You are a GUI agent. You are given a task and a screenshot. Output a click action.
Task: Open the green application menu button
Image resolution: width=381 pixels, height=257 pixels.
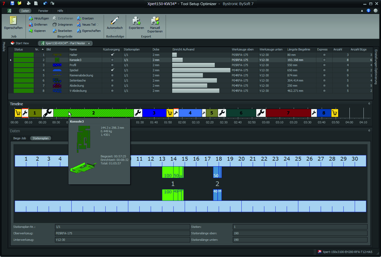(9, 11)
